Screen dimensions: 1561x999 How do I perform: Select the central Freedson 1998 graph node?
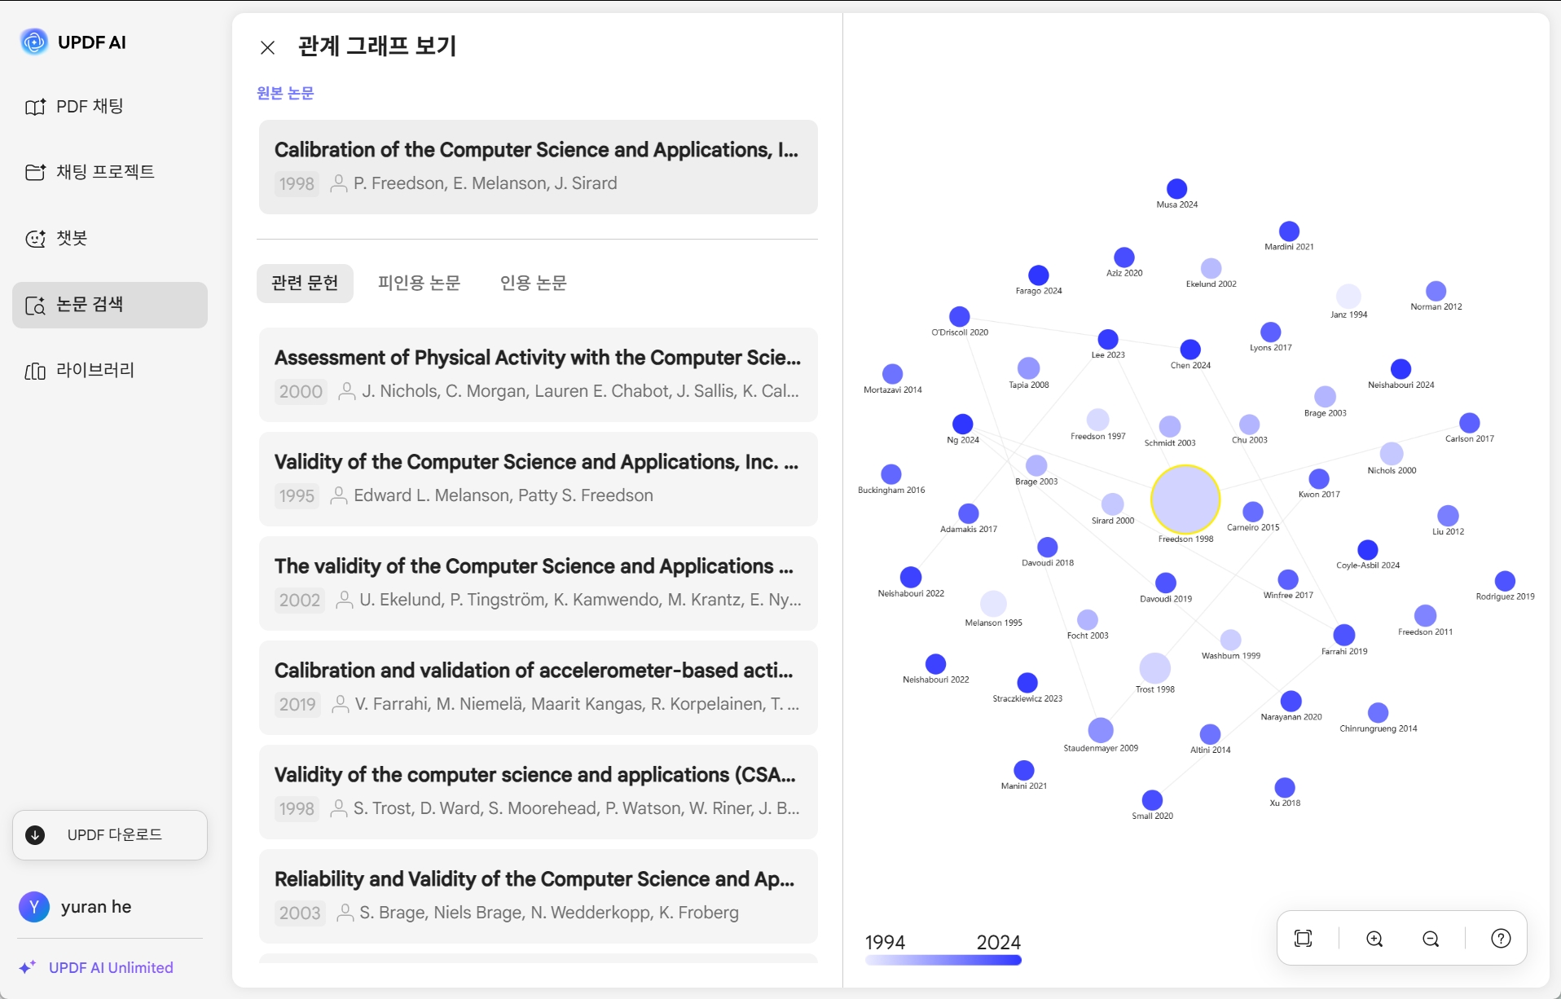[1185, 499]
